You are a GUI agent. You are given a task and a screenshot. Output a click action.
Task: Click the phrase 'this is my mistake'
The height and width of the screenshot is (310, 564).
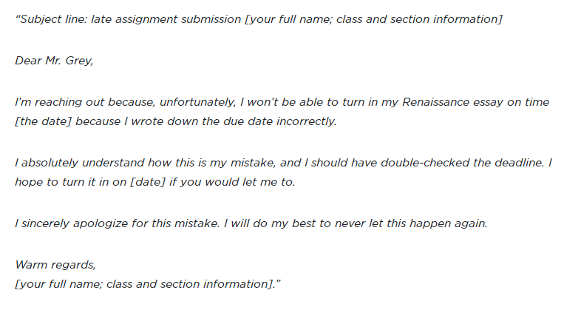click(x=225, y=163)
